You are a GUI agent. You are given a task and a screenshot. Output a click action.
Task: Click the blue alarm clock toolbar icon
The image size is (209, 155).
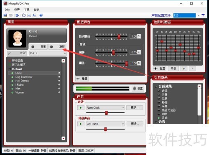pos(24,15)
